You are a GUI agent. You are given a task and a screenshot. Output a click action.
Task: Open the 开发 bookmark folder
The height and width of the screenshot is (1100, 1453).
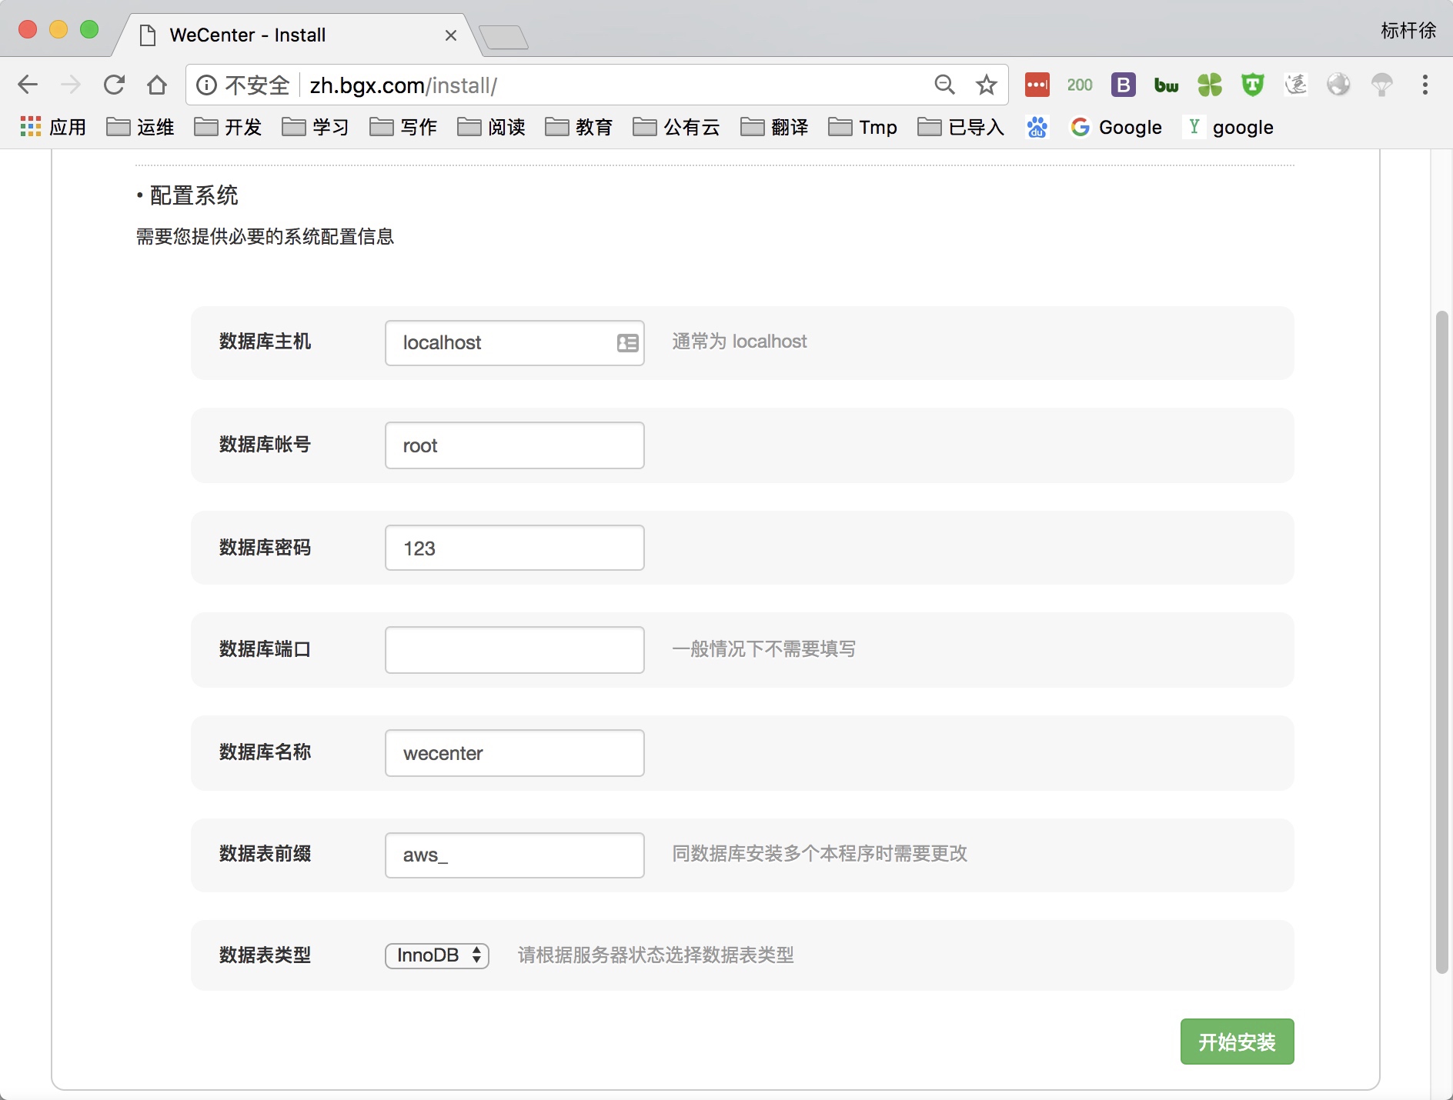coord(228,127)
